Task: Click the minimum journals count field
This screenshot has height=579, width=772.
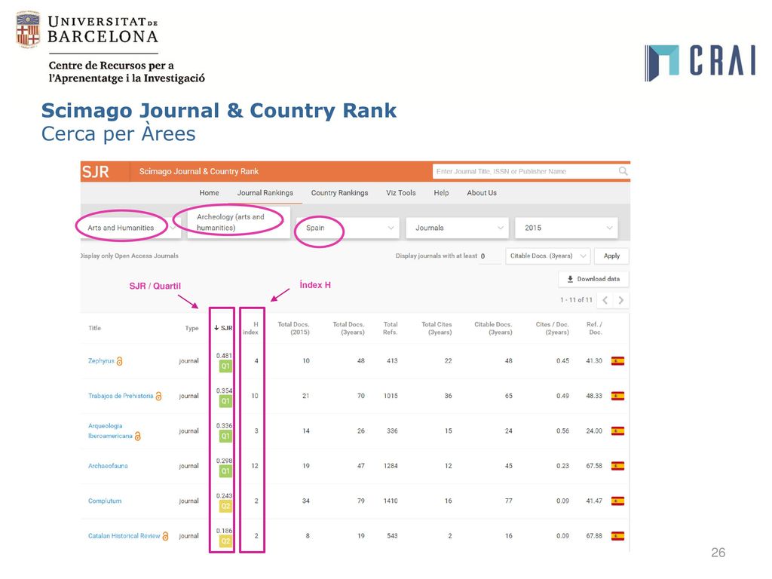Action: (490, 256)
